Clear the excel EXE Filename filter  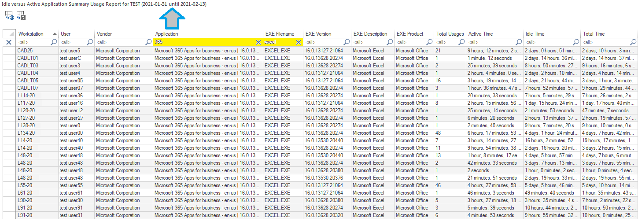point(298,42)
